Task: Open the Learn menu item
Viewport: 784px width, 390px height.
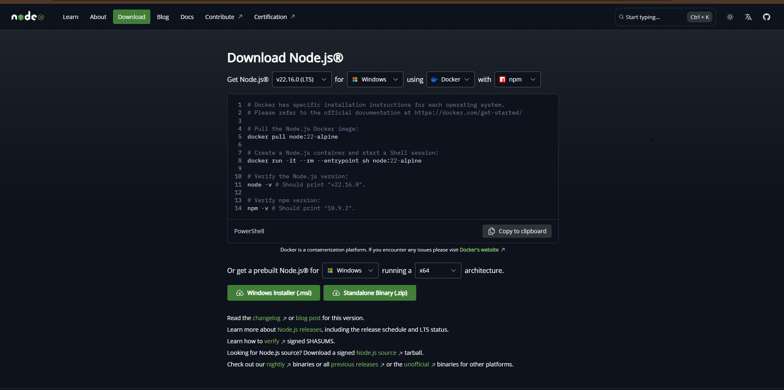Action: [71, 17]
